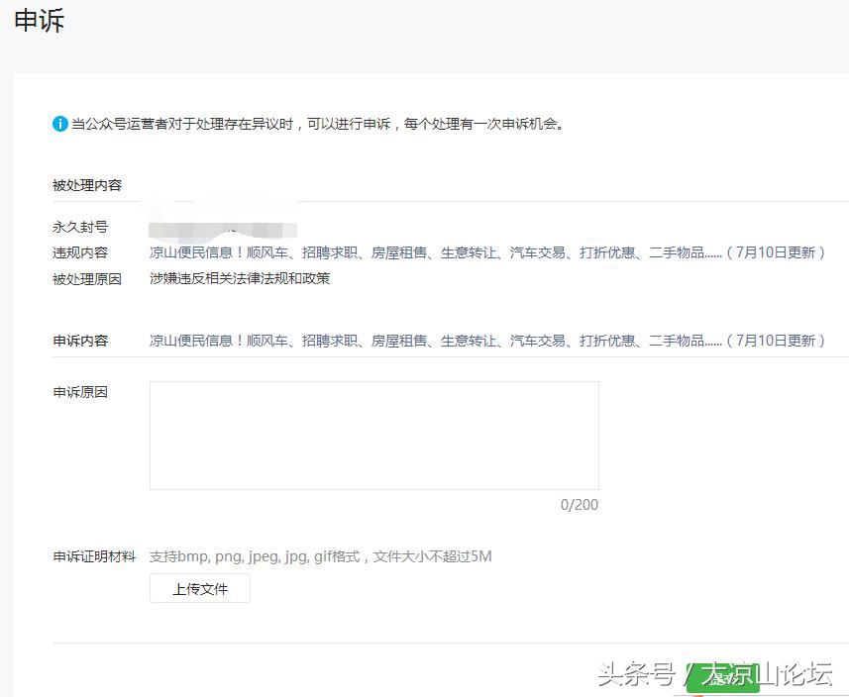Click the（7月10日更新）text in violation content
Screen dimensions: 849x697
click(x=777, y=252)
